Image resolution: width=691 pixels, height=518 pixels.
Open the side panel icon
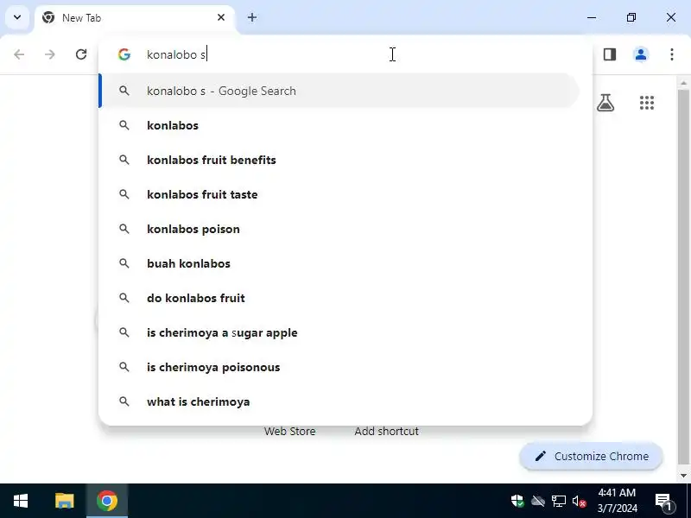tap(610, 54)
